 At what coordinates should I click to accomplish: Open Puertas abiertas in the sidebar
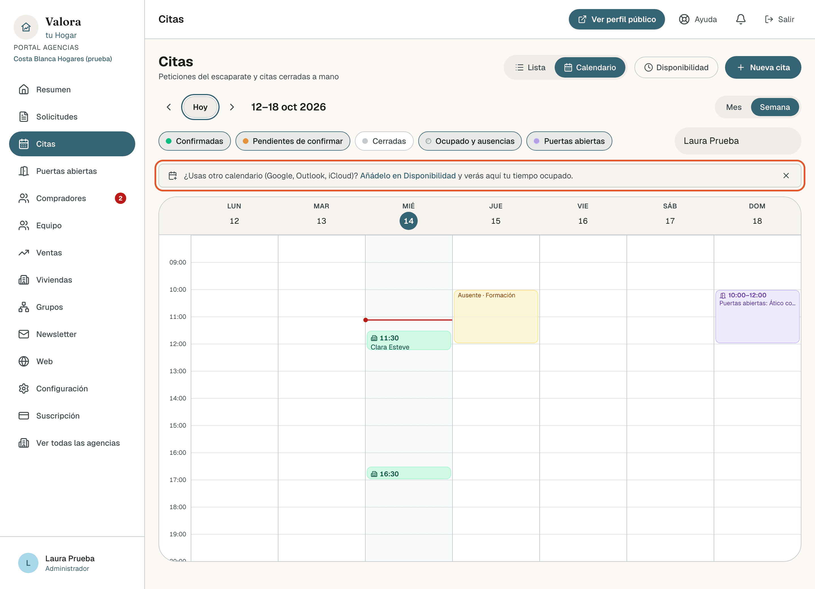(x=72, y=171)
